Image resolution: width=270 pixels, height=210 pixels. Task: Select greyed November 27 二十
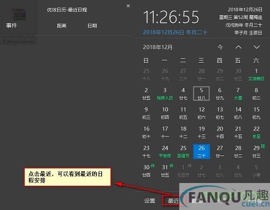point(183,74)
